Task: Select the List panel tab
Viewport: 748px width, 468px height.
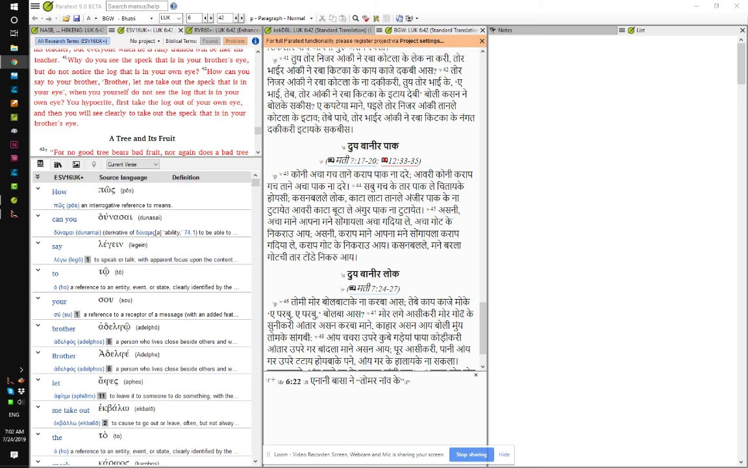Action: pos(640,30)
